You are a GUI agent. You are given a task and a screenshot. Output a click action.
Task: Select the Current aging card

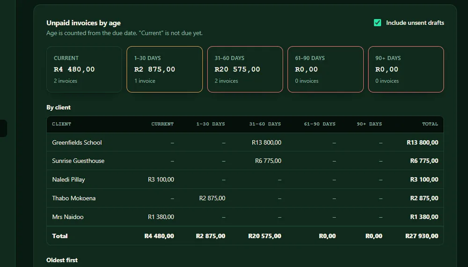84,69
